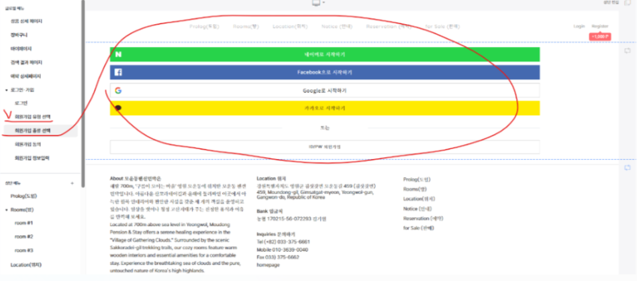The height and width of the screenshot is (281, 637).
Task: Click the blue Facebook start button
Action: coord(325,72)
